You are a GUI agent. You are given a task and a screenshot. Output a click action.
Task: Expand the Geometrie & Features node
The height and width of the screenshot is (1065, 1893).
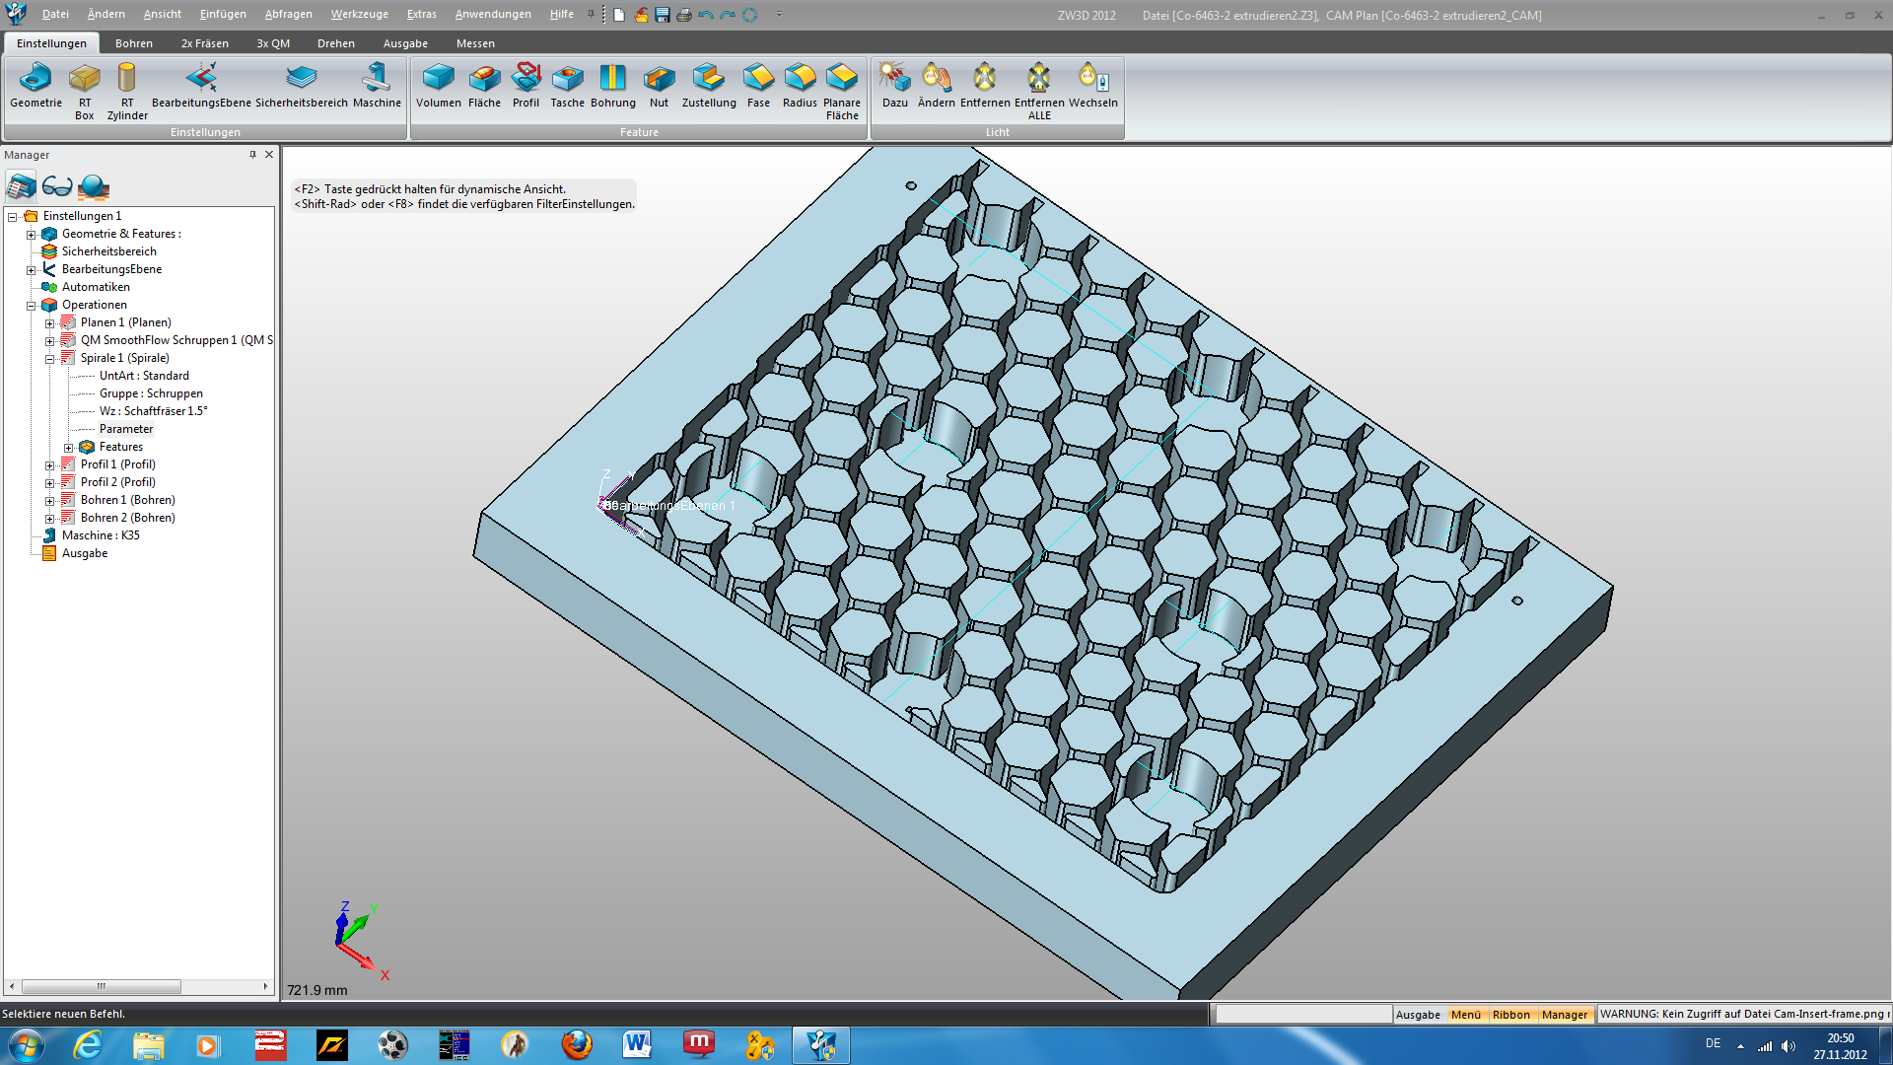click(x=31, y=235)
